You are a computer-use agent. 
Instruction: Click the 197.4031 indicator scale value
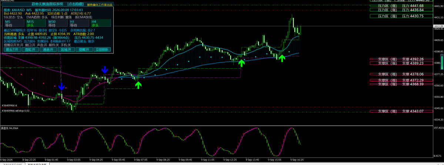point(438,128)
